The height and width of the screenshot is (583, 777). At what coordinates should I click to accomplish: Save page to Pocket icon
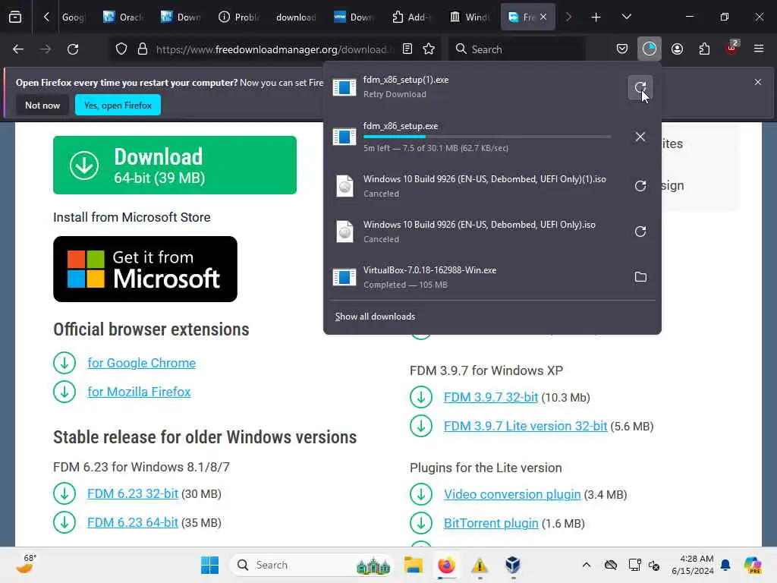point(622,49)
